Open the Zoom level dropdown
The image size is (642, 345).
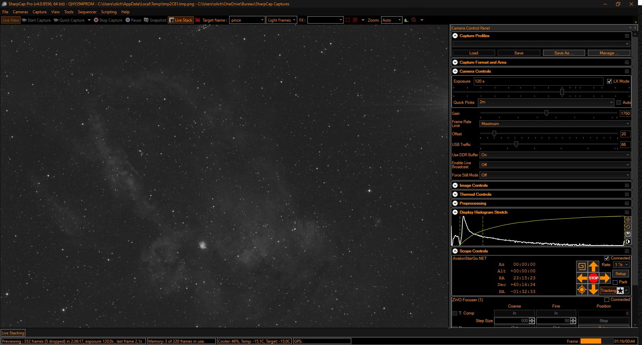(x=392, y=20)
